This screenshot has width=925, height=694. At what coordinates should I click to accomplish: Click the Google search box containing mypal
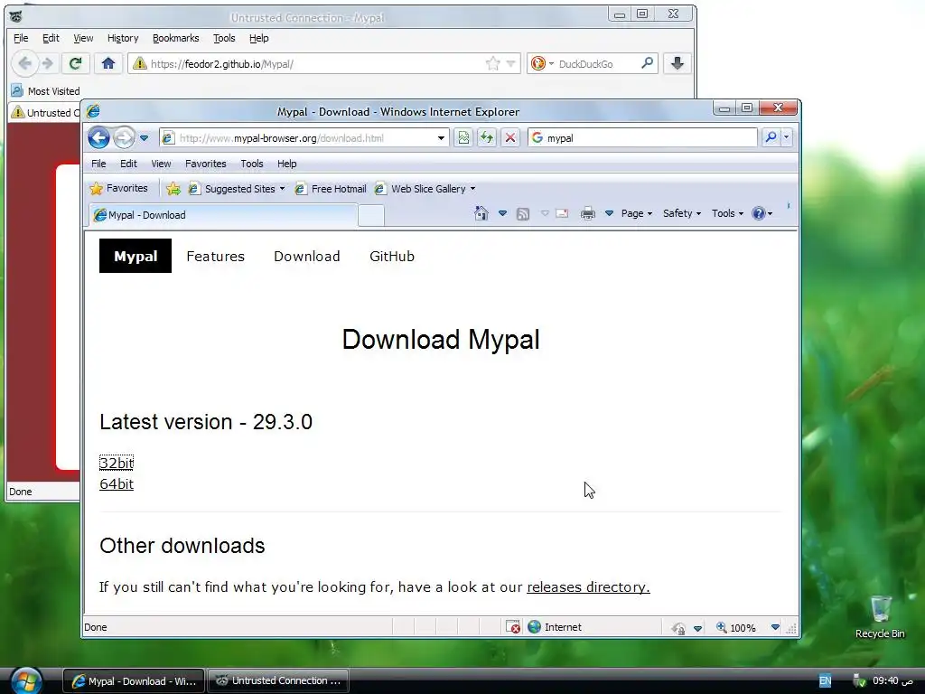tap(642, 138)
